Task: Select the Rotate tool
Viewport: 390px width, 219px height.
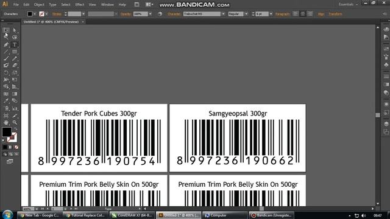Action: click(6, 73)
